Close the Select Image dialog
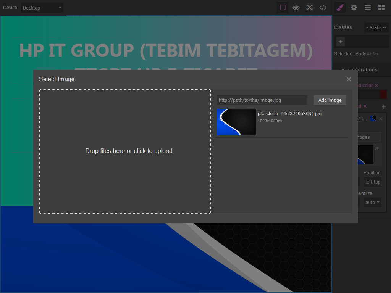The width and height of the screenshot is (391, 293). click(x=349, y=79)
